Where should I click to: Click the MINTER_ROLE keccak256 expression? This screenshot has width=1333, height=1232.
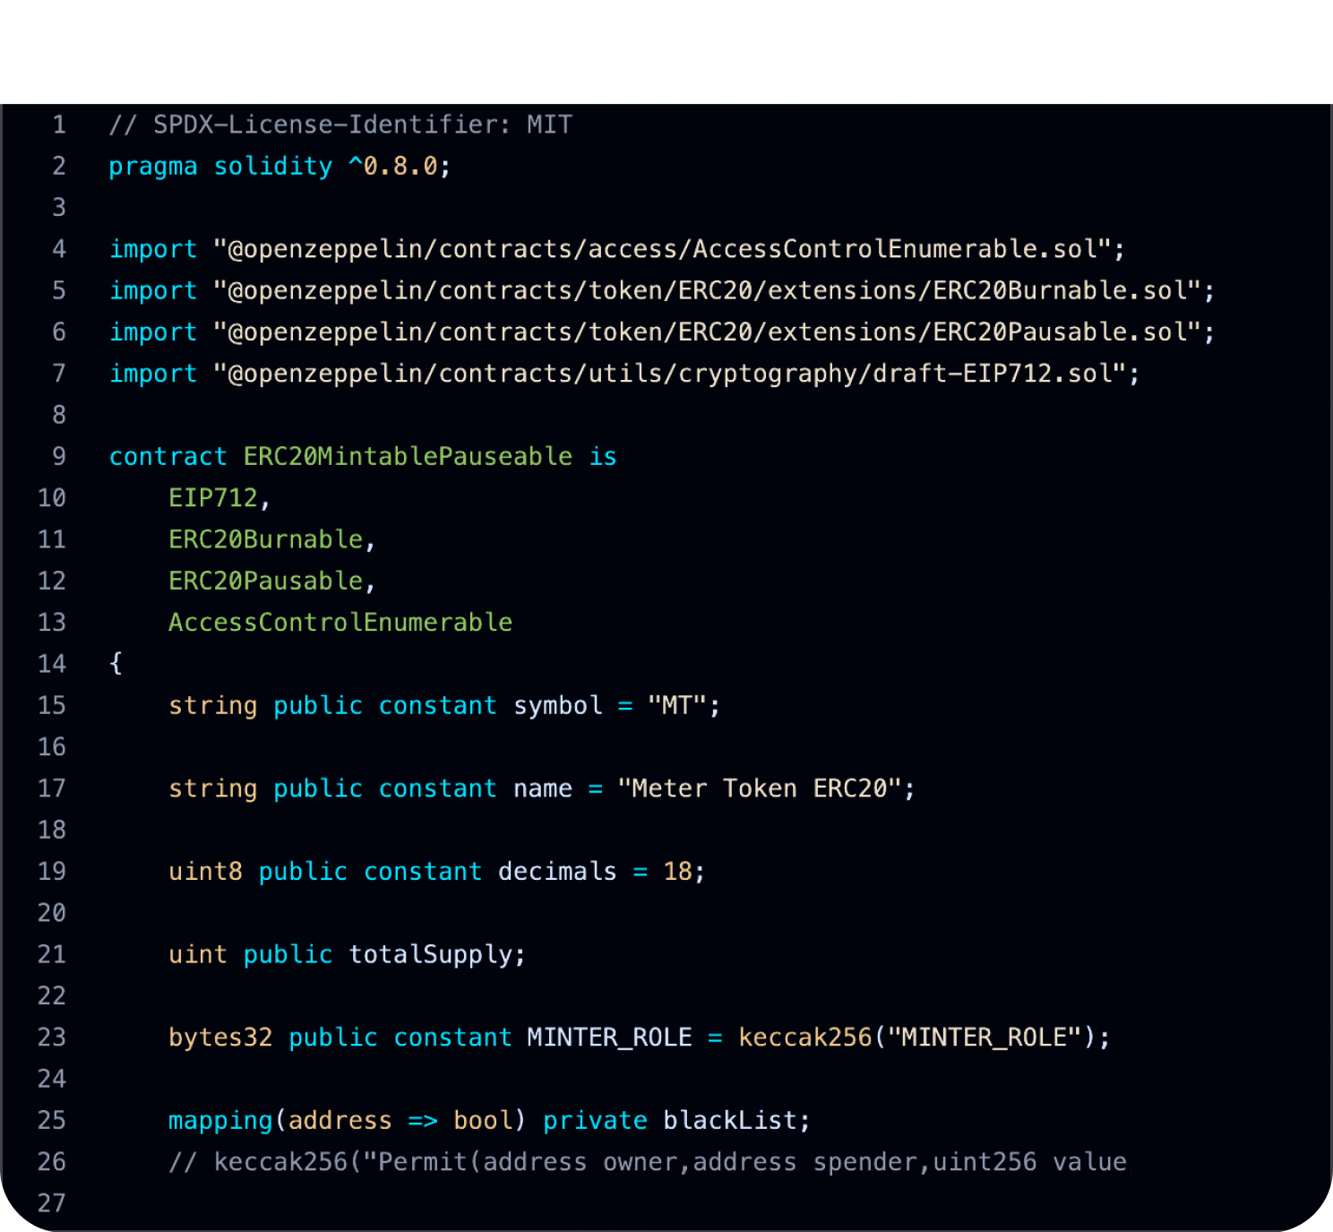pyautogui.click(x=923, y=1037)
